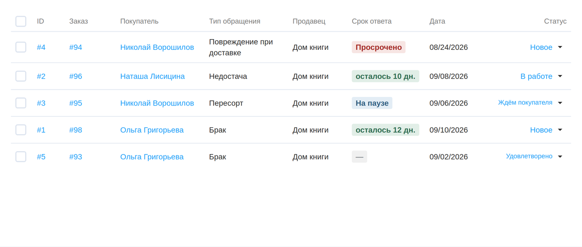This screenshot has height=247, width=582.
Task: Open the 'Удовлетворено' status dropdown
Action: point(534,156)
